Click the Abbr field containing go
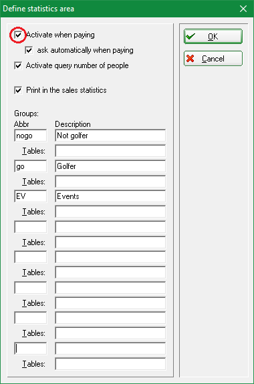Screen dimensions: 254x384 [x=30, y=166]
